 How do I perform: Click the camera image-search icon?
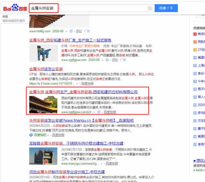tap(150, 8)
